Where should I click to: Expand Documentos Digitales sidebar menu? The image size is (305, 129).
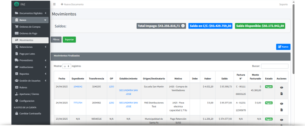pos(30,13)
